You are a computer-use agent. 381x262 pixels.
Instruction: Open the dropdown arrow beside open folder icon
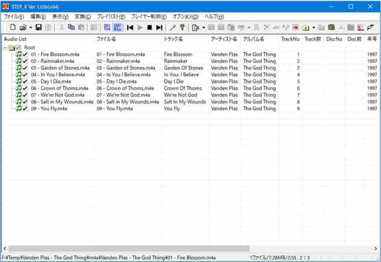click(30, 28)
